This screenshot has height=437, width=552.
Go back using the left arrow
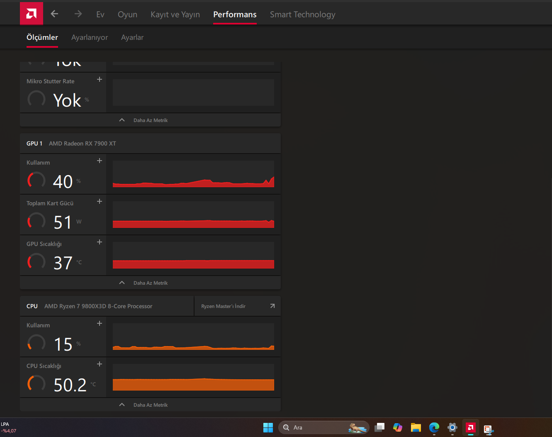(x=54, y=14)
